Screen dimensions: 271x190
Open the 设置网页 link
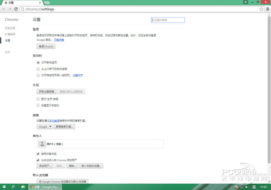78,76
